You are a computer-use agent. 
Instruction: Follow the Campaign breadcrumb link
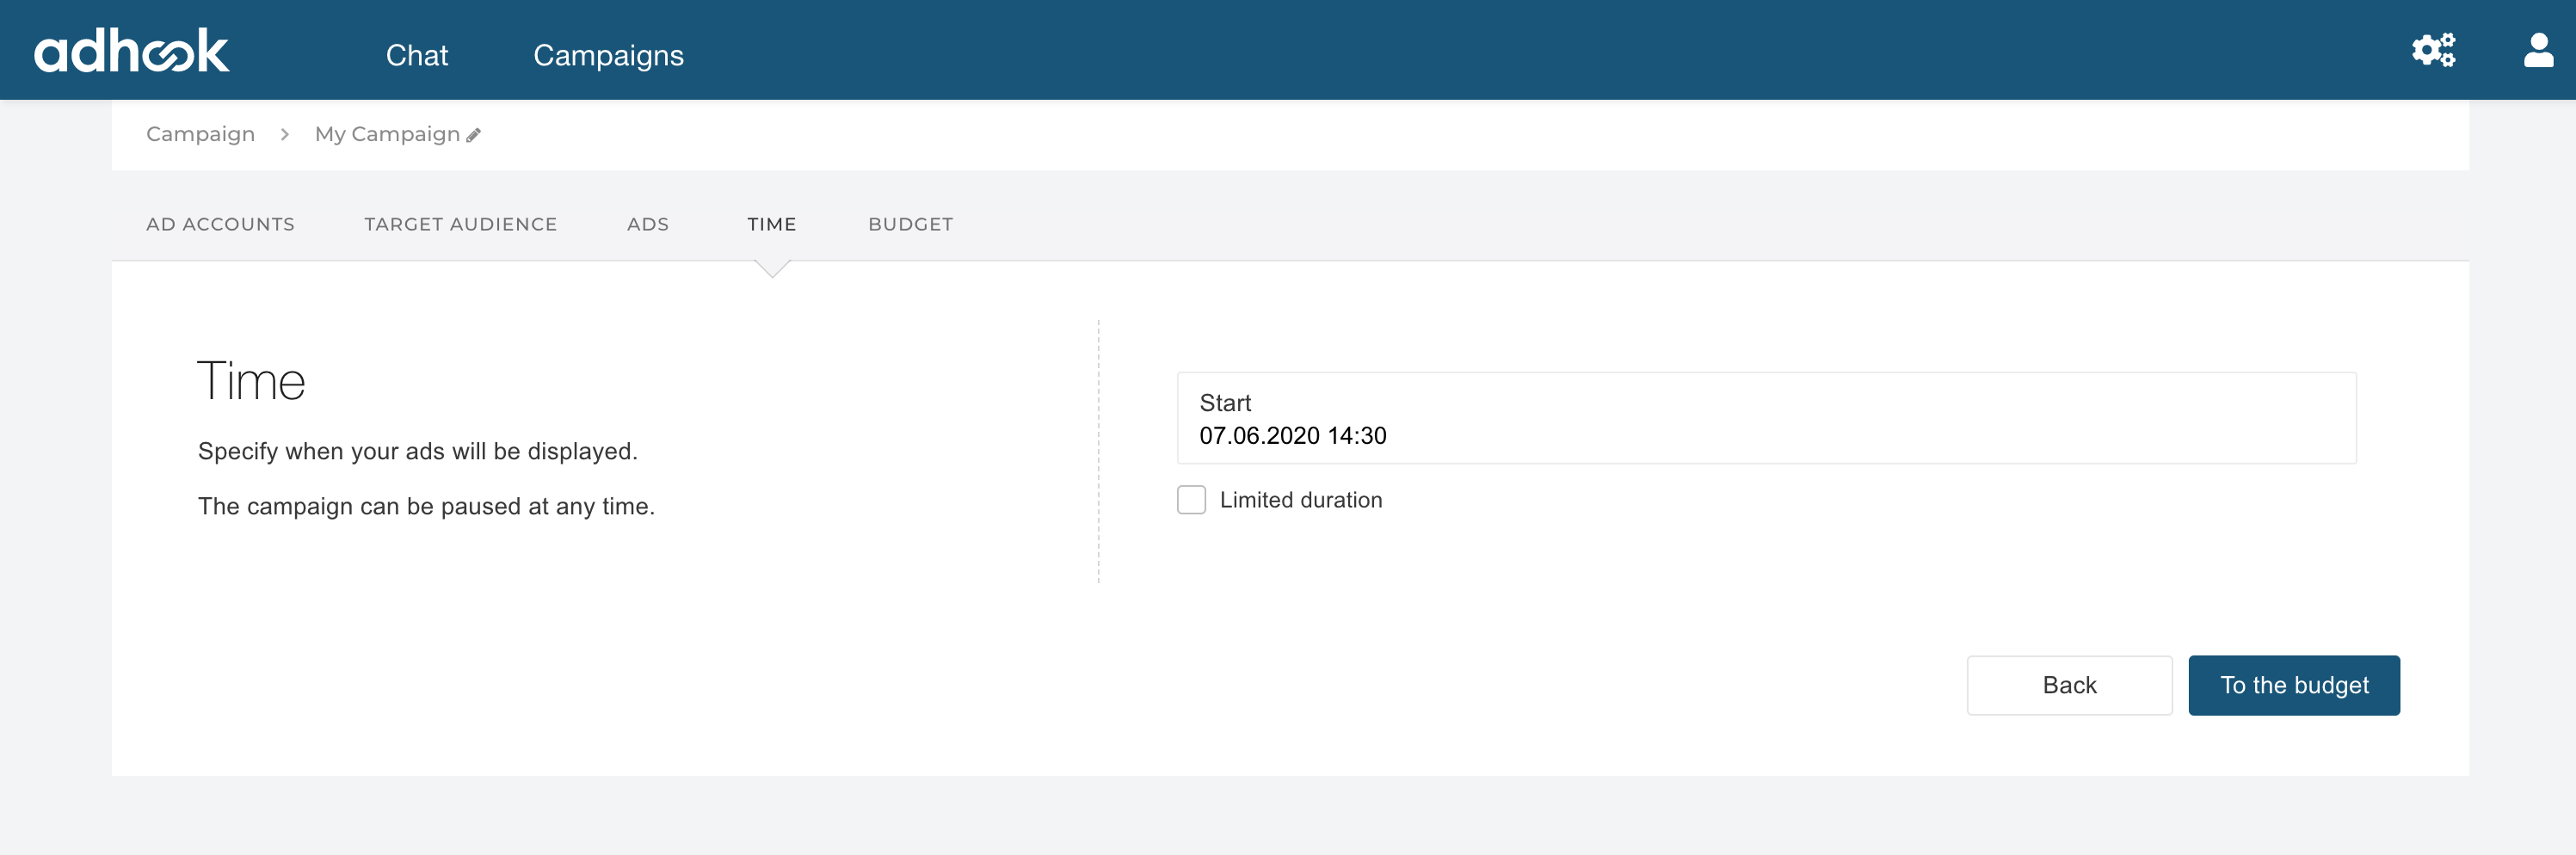[200, 134]
